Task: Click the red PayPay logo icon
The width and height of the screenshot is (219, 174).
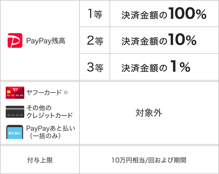Action: 15,40
